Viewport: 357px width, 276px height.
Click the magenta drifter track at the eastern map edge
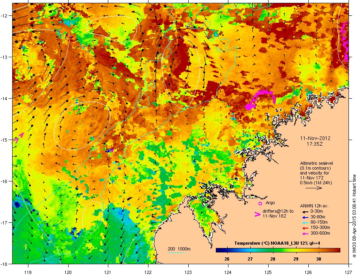pos(344,41)
